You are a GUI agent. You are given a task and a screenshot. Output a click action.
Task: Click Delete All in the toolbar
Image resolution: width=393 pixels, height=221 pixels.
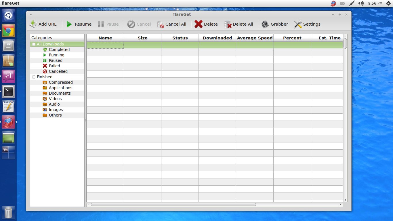[239, 24]
